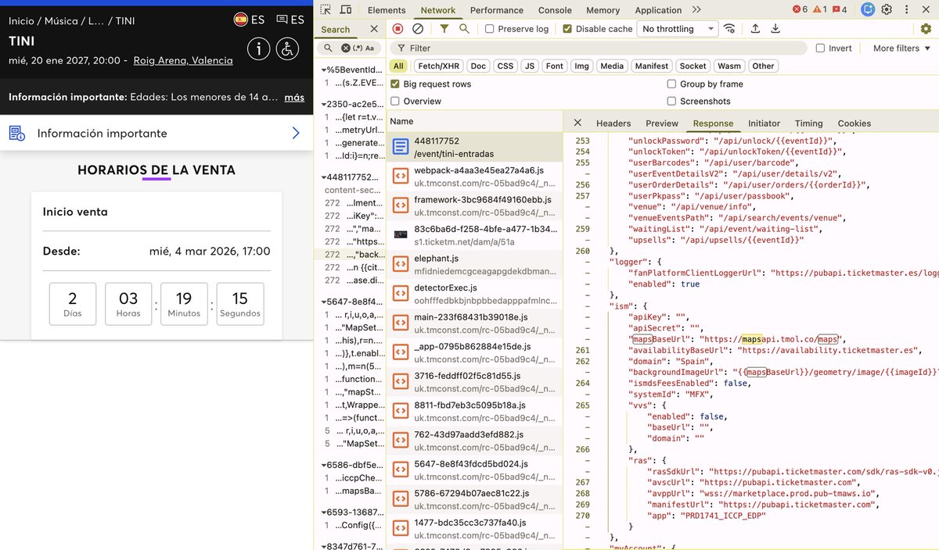
Task: Switch to the Performance tab
Action: (497, 10)
